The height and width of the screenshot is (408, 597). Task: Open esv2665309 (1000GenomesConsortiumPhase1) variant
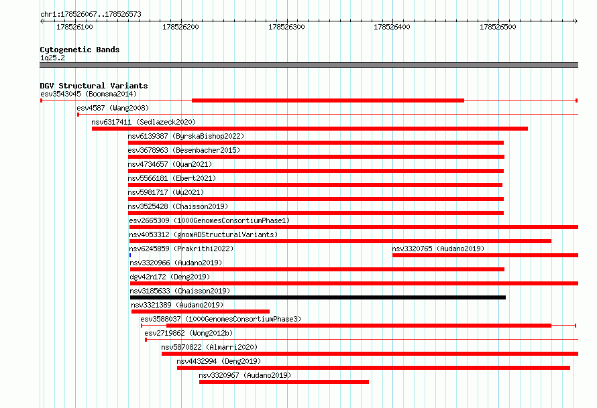[209, 220]
